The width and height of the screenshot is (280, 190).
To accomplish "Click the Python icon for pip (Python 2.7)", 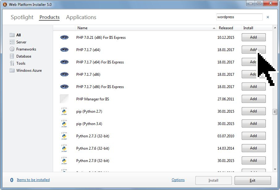I will (64, 111).
